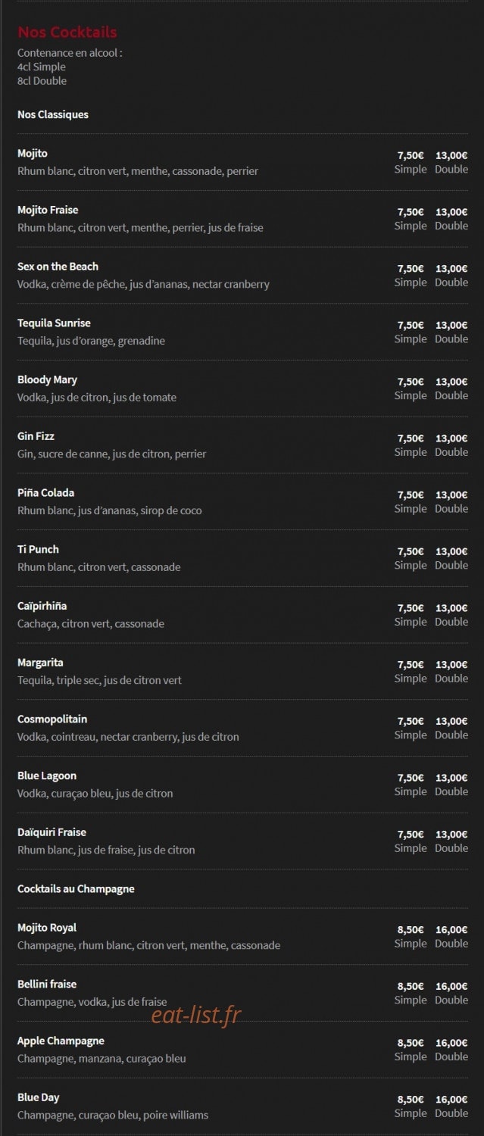Select the Mojito Royal cocktail name

[x=47, y=928]
